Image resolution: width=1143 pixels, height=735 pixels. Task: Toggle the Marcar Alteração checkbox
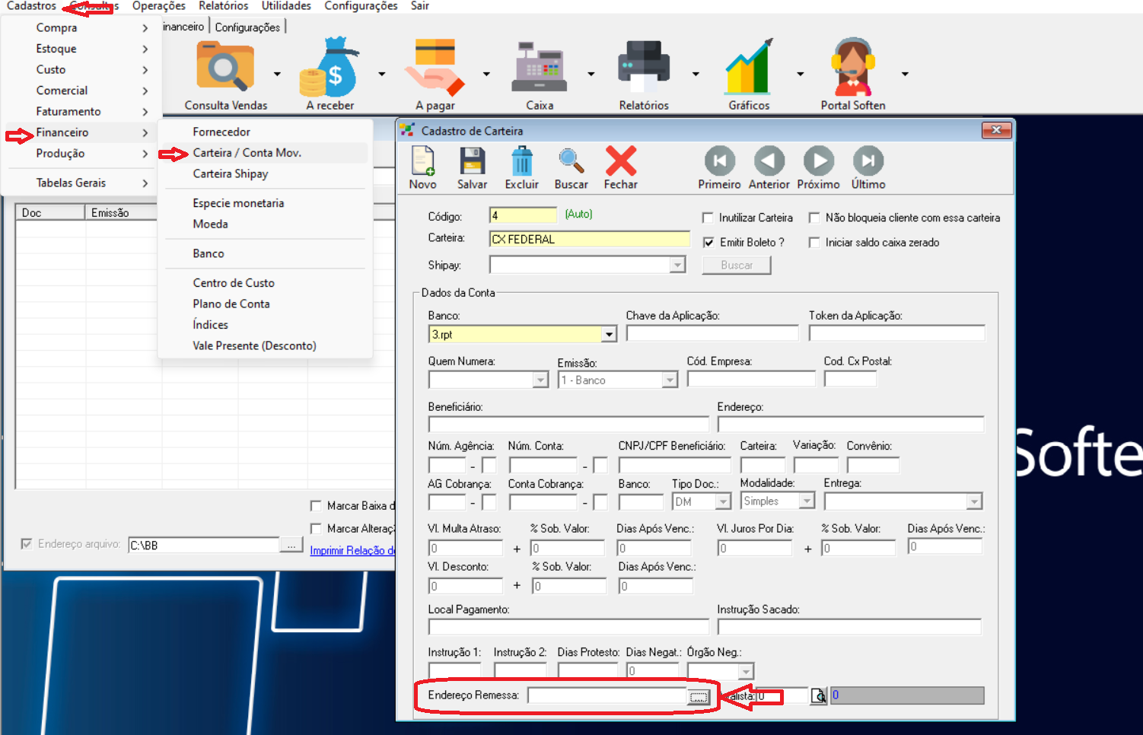click(x=316, y=529)
